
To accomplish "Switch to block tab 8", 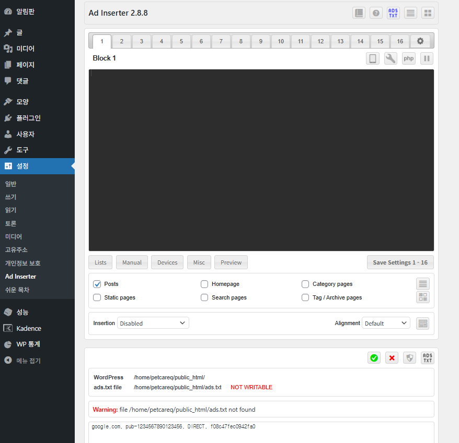I will click(x=240, y=41).
